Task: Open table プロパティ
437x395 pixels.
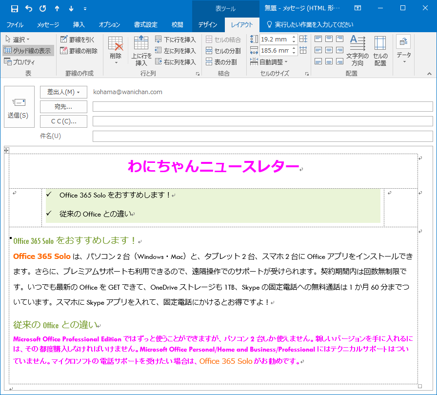Action: tap(20, 62)
